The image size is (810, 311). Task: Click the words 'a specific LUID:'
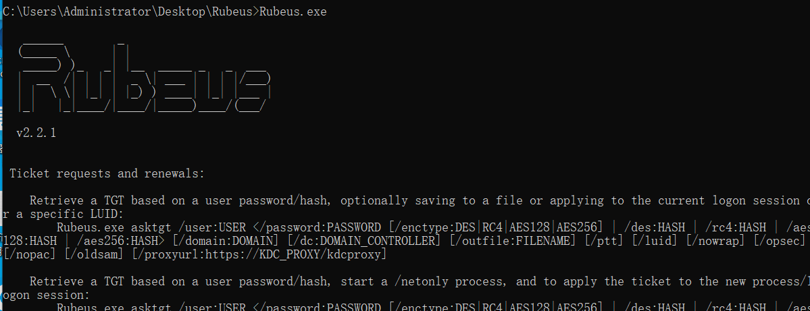tap(70, 214)
